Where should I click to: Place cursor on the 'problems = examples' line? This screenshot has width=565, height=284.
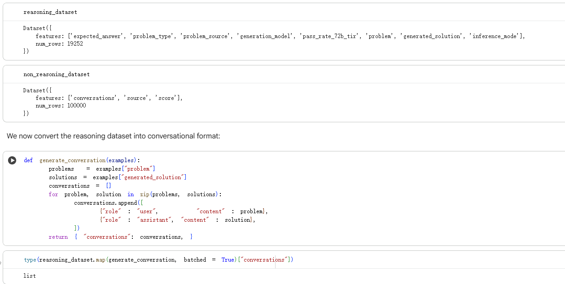tap(102, 169)
